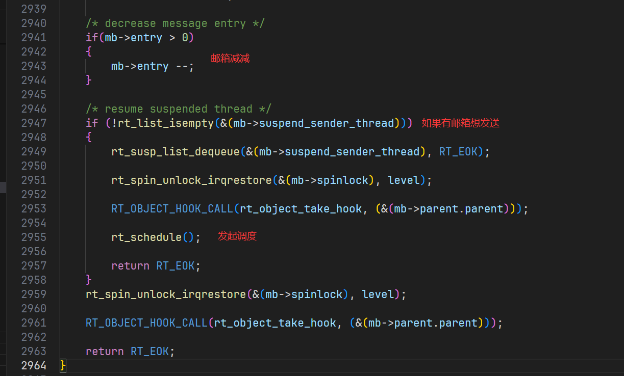Click line number 2956 in the gutter
Viewport: 624px width, 376px height.
click(34, 252)
